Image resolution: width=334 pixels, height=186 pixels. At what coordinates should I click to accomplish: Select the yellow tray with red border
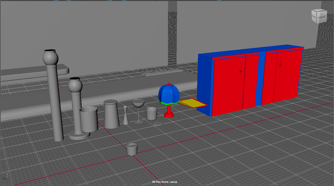click(193, 103)
